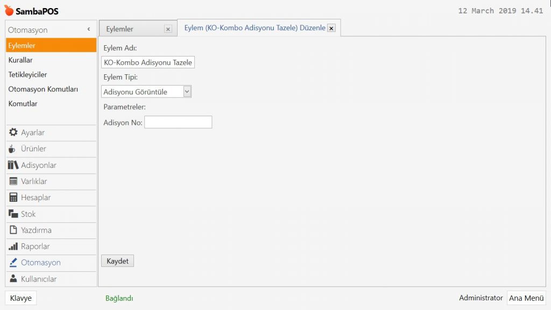This screenshot has width=551, height=310.
Task: Click the user icon next to Kullanıcılar
Action: (13, 279)
